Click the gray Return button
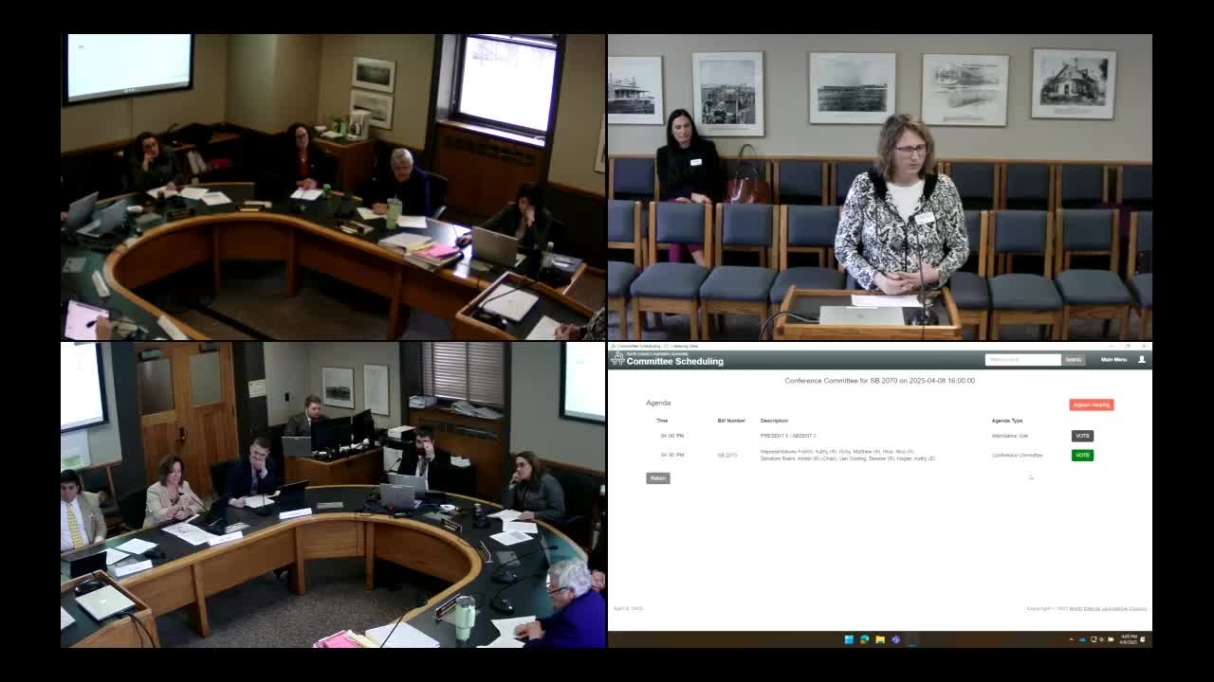This screenshot has width=1214, height=682. (x=657, y=478)
